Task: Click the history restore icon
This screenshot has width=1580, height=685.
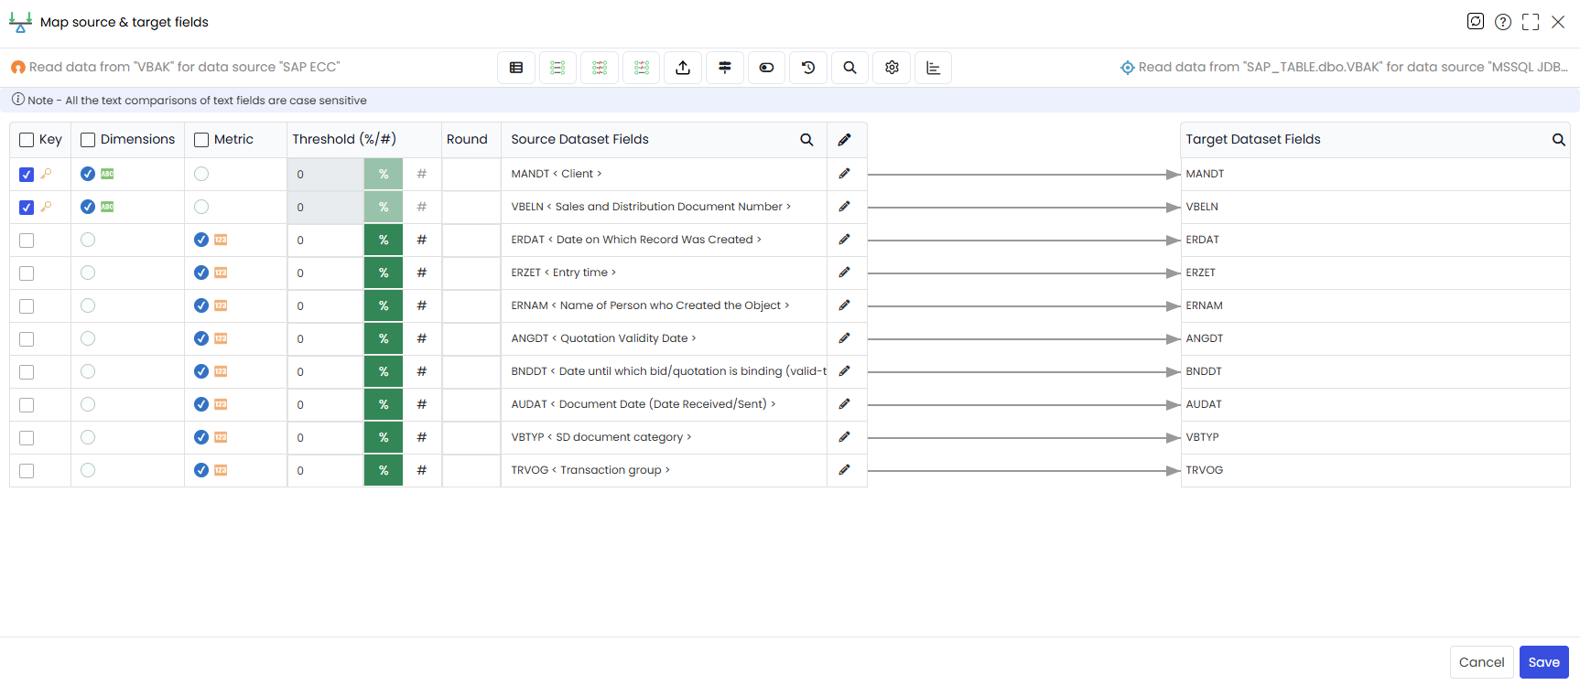Action: 808,68
